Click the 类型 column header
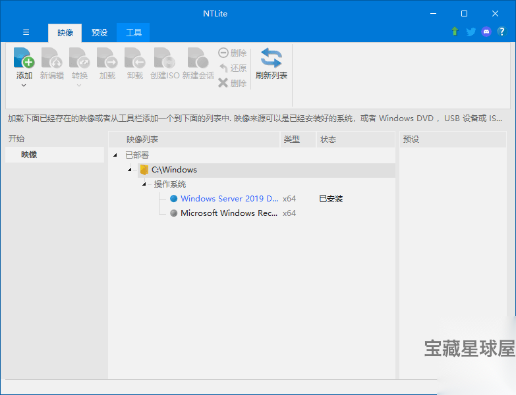516x395 pixels. [x=298, y=140]
